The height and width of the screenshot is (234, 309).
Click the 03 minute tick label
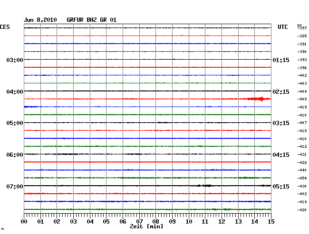pos(73,222)
